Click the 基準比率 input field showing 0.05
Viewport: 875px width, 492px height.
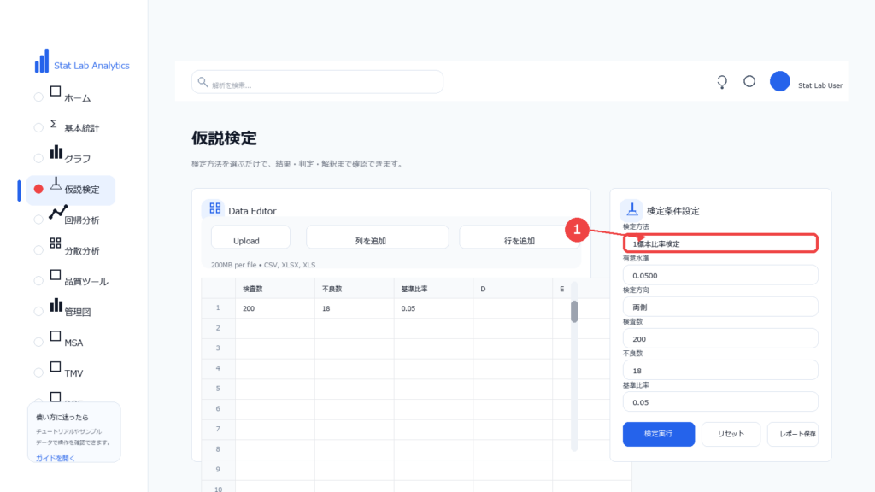click(720, 402)
